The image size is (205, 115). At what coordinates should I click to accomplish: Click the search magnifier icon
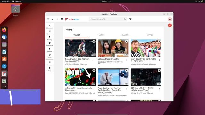pos(125,19)
